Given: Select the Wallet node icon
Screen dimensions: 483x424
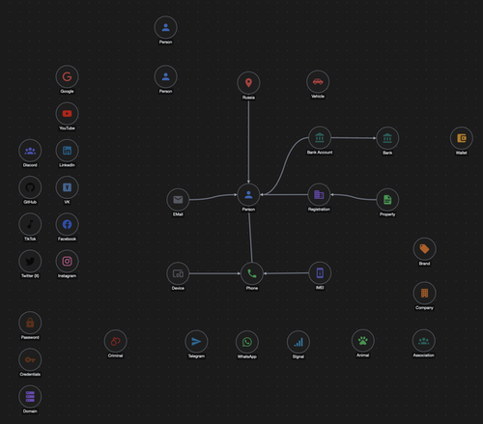Looking at the screenshot, I should click(462, 138).
